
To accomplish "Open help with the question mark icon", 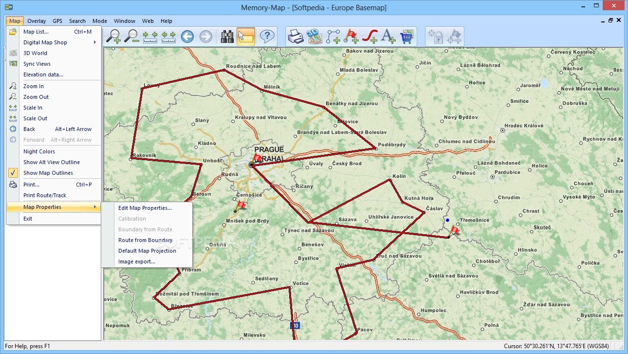I will 267,37.
